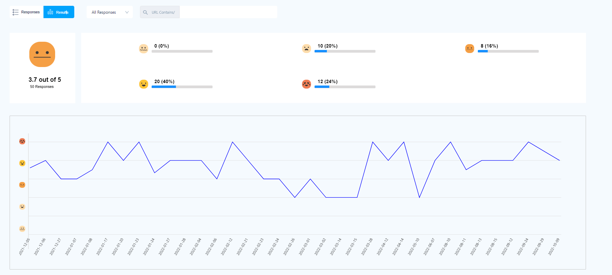The width and height of the screenshot is (612, 275).
Task: Click the empty 0% progress bar
Action: 182,51
